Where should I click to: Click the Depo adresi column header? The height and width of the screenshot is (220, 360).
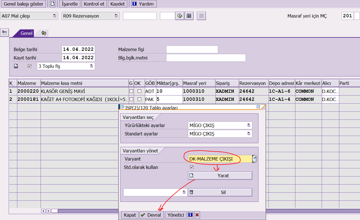tap(281, 83)
